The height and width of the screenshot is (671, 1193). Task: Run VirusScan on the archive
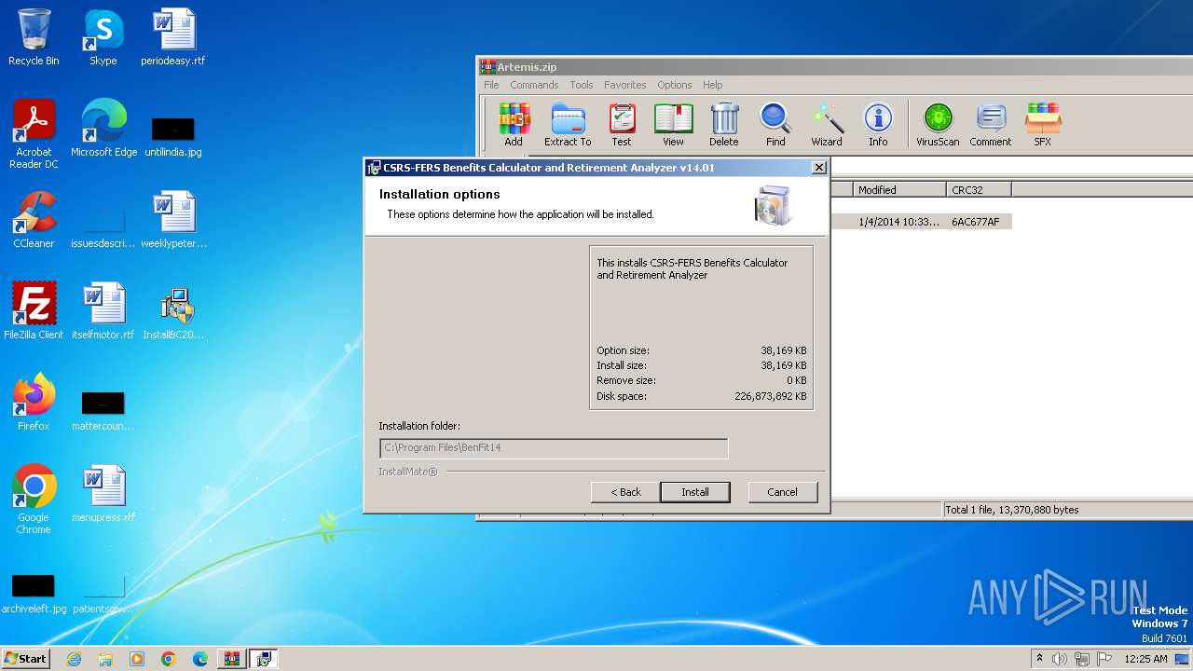coord(938,125)
